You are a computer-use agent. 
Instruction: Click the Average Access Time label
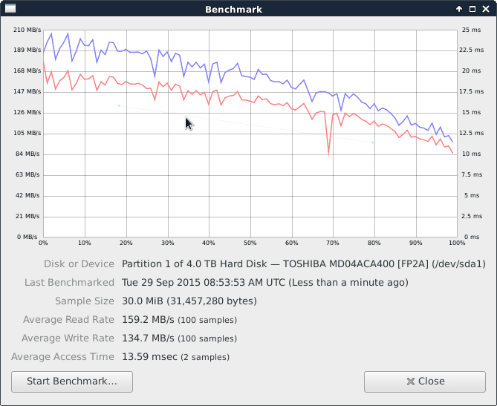click(62, 356)
